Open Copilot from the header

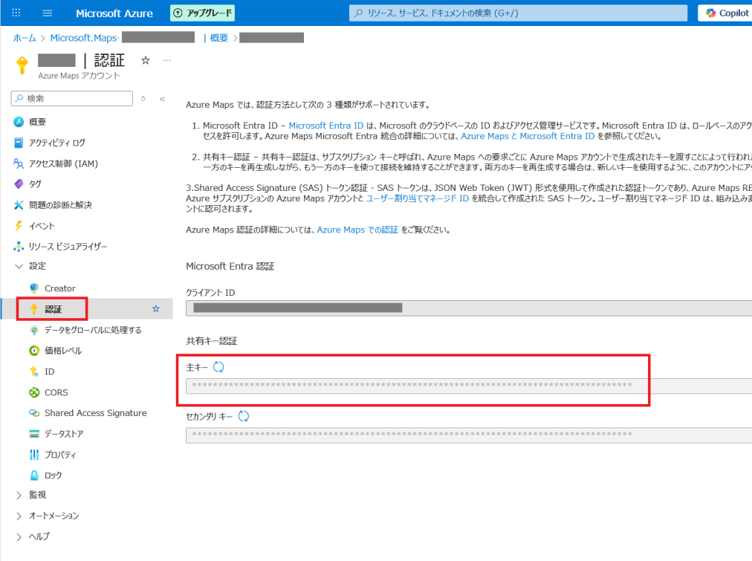click(726, 13)
